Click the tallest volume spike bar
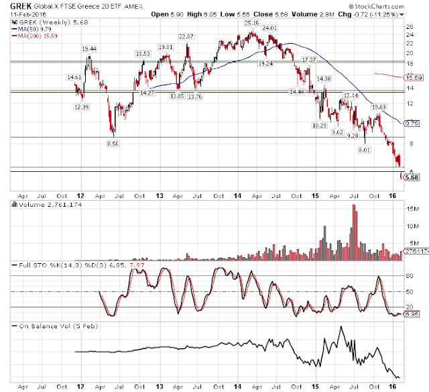The height and width of the screenshot is (392, 429). tap(354, 232)
